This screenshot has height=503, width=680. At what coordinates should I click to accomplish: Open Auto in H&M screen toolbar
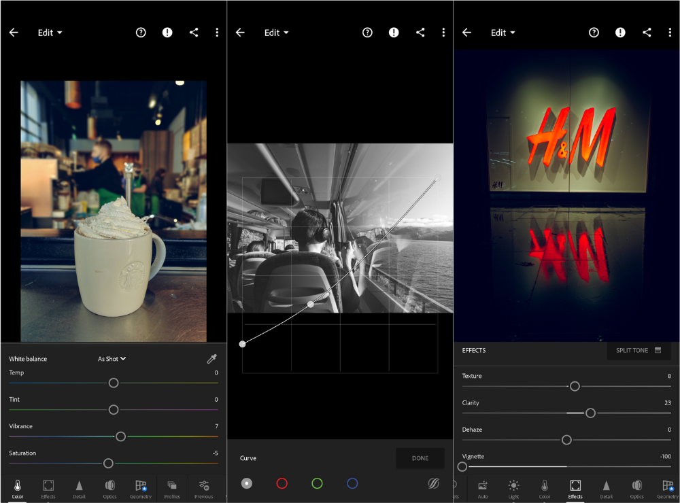click(483, 489)
